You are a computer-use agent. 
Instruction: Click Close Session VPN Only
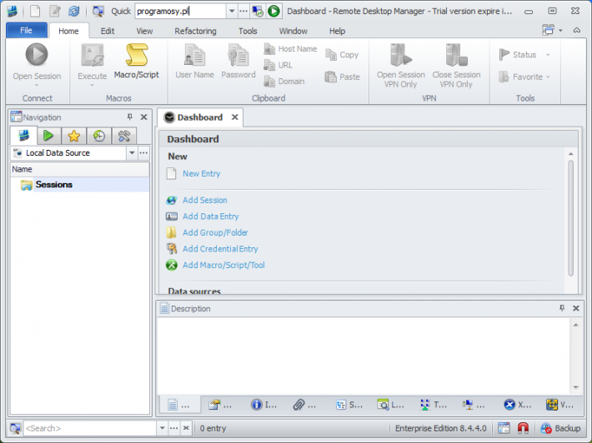click(x=456, y=66)
